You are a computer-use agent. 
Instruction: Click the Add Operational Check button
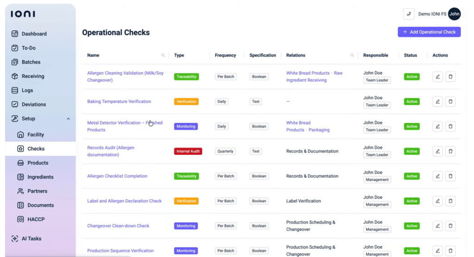[429, 32]
